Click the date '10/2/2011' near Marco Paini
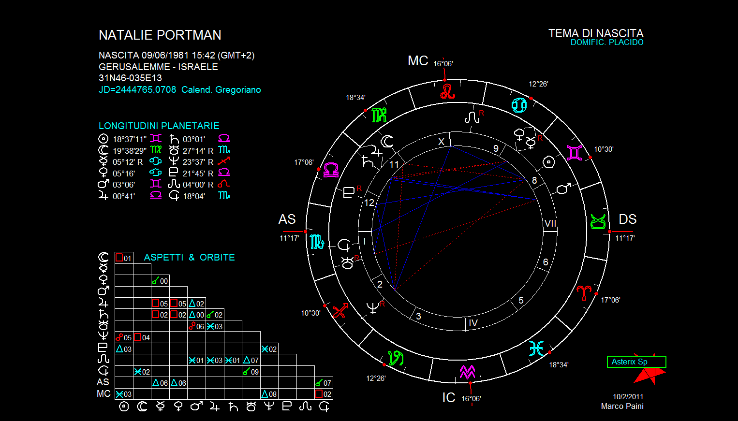The width and height of the screenshot is (738, 421). 628,397
